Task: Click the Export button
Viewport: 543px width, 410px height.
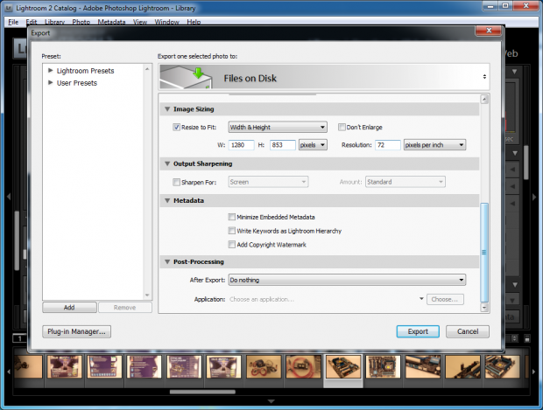Action: [418, 331]
